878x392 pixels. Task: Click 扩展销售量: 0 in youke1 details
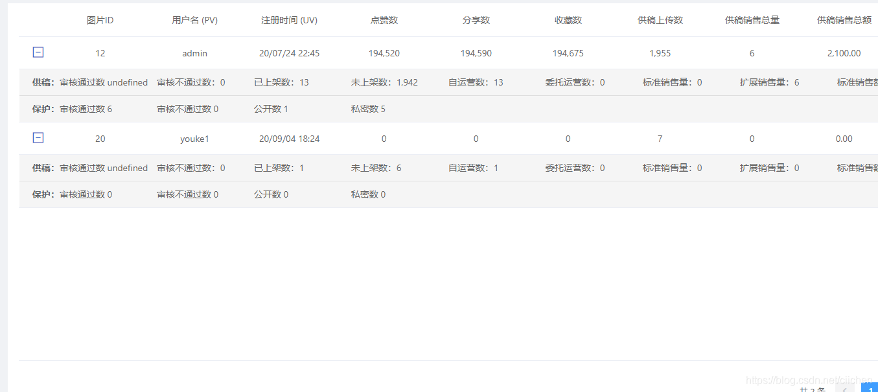[770, 168]
